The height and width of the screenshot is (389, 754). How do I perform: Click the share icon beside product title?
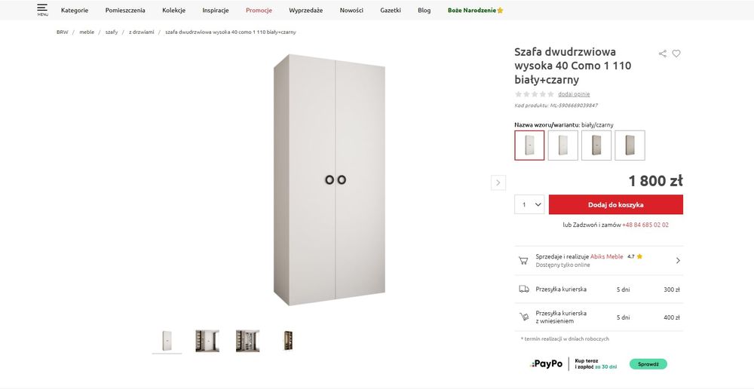point(663,54)
